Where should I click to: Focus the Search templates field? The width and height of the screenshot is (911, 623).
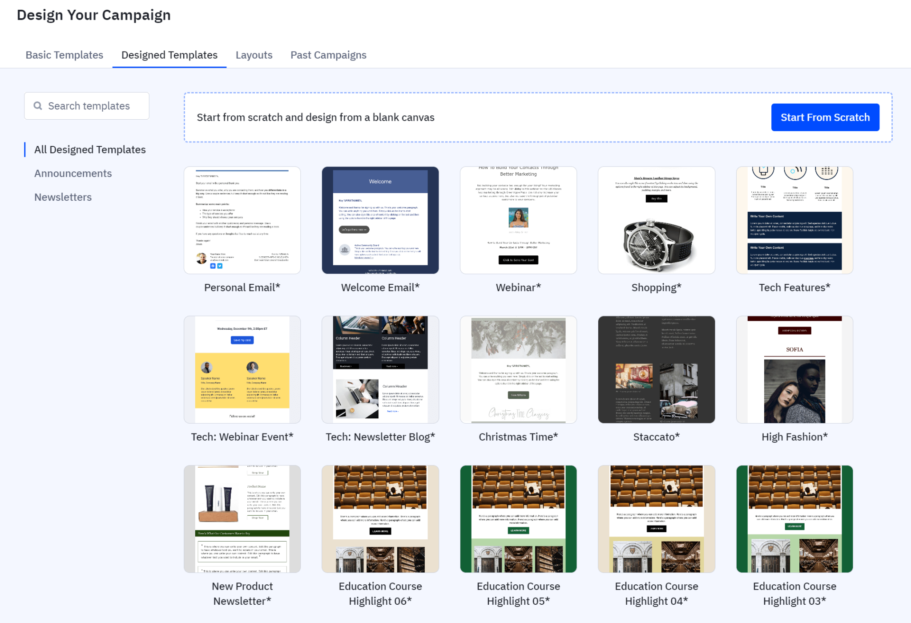point(89,106)
